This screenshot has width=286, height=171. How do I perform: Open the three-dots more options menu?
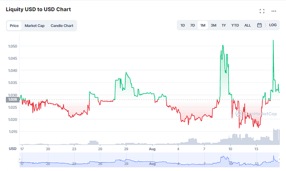274,11
